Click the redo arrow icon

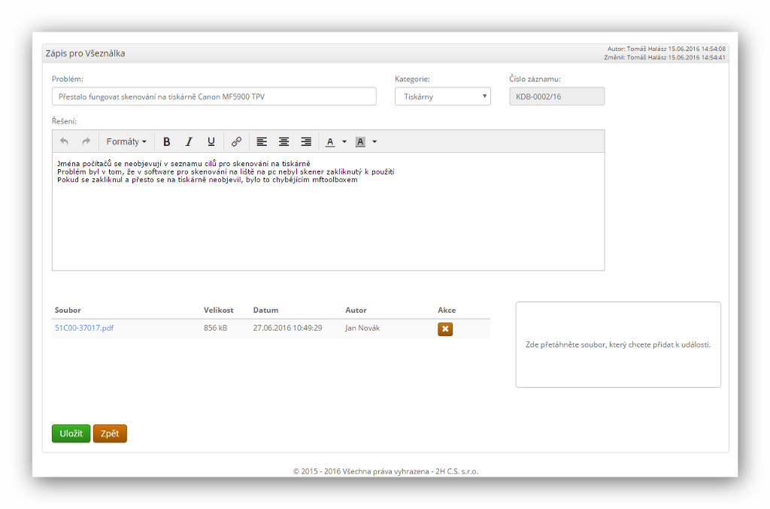pyautogui.click(x=86, y=141)
